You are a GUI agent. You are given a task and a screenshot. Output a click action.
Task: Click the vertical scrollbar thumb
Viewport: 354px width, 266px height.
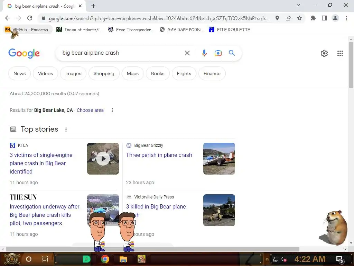[x=351, y=65]
